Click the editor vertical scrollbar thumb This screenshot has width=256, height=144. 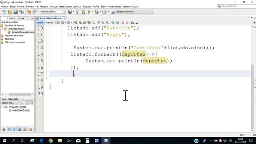pyautogui.click(x=252, y=96)
